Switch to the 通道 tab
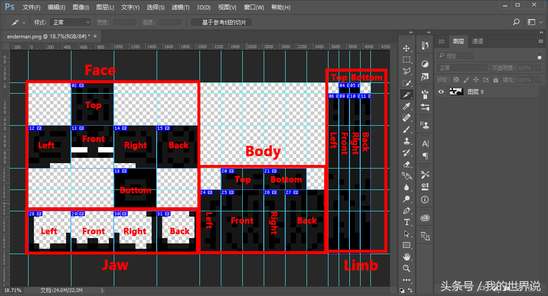The width and height of the screenshot is (548, 296). pos(477,41)
